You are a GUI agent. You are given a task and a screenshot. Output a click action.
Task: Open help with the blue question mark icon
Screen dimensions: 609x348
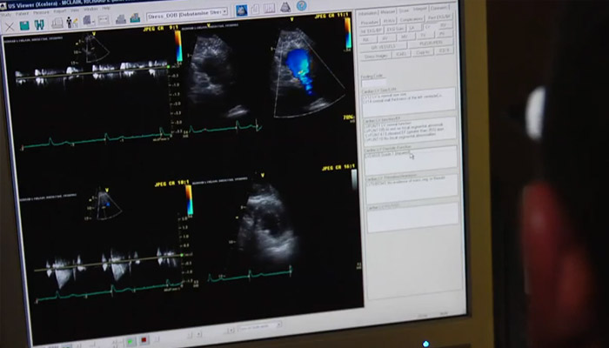click(301, 6)
